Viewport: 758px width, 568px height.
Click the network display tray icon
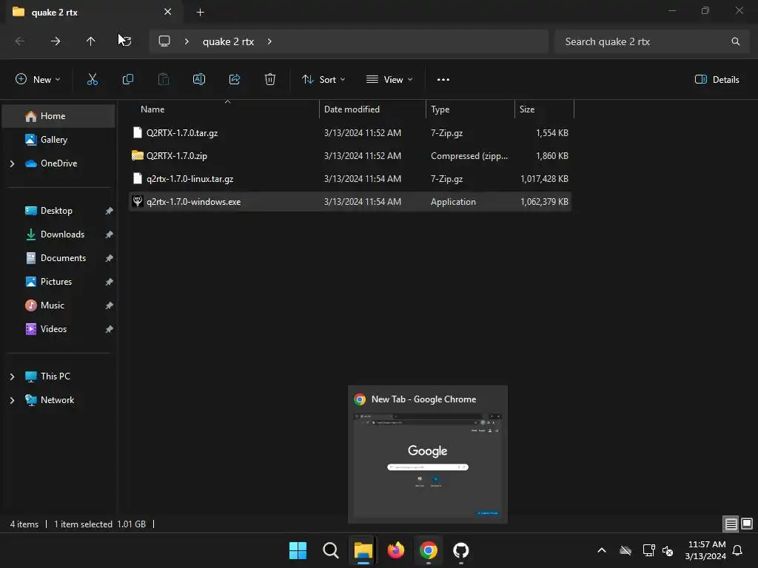pyautogui.click(x=648, y=550)
